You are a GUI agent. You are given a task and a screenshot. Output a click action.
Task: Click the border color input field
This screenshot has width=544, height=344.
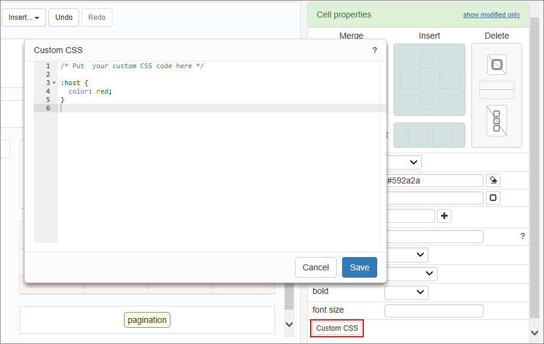point(435,198)
